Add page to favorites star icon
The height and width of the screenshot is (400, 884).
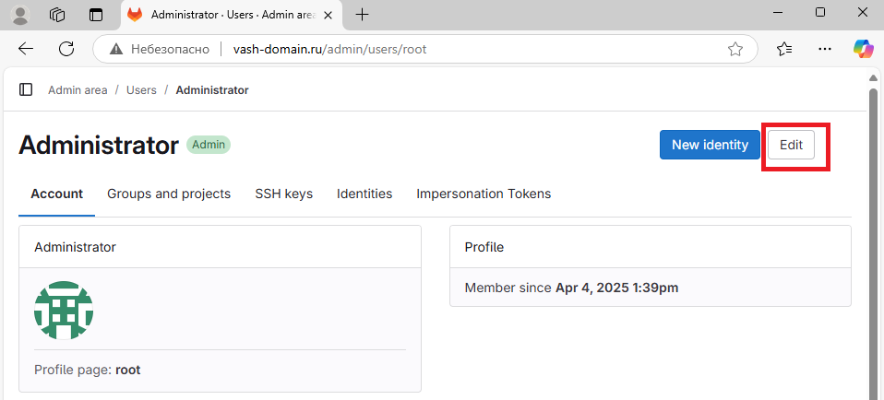pyautogui.click(x=735, y=50)
